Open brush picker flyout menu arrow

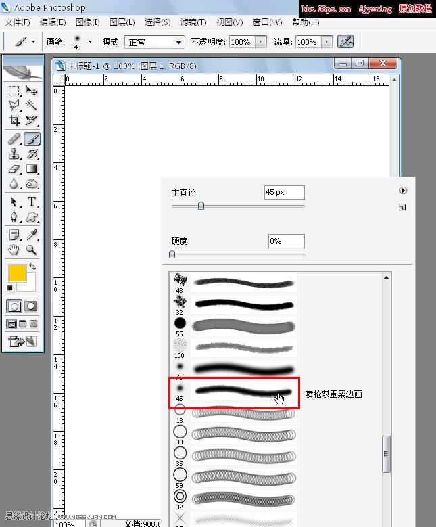[x=403, y=191]
